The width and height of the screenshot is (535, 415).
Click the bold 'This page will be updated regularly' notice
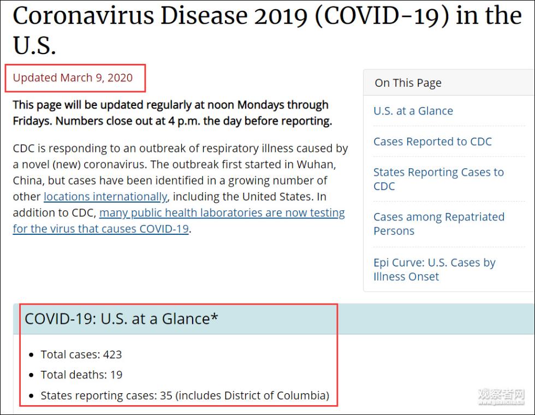click(170, 105)
